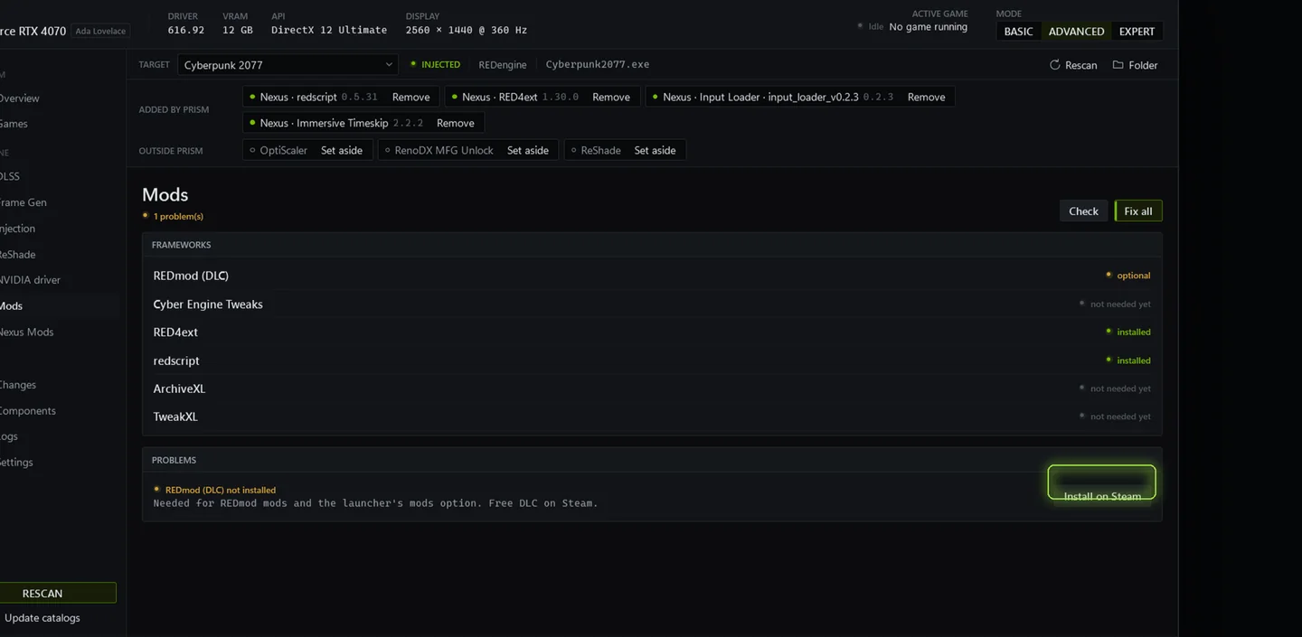The height and width of the screenshot is (637, 1302).
Task: Click the Ada Lovelace badge
Action: (100, 31)
